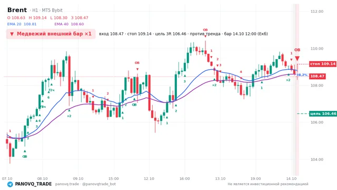Click the blue 38,2% retracement label
The image size is (337, 190).
click(302, 75)
